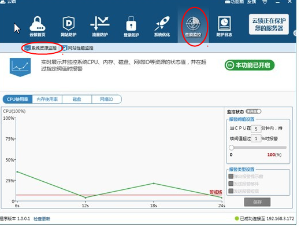Viewport: 301px width, 227px height.
Task: Open 系统优化 rocket icon
Action: click(162, 26)
